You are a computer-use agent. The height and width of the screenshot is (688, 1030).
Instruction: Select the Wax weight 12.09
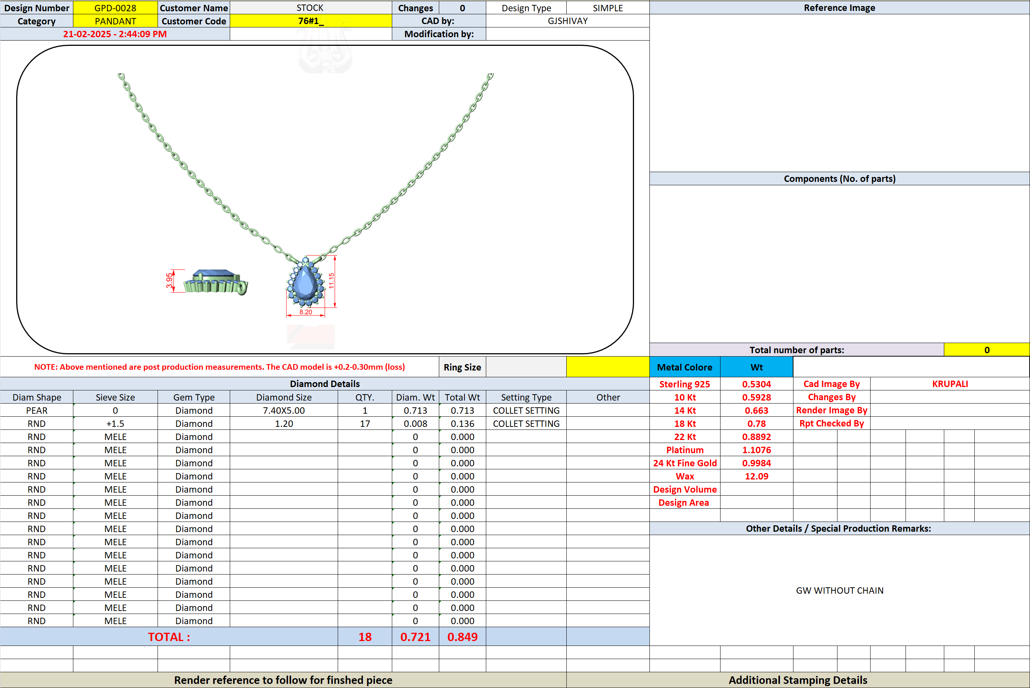[x=757, y=476]
